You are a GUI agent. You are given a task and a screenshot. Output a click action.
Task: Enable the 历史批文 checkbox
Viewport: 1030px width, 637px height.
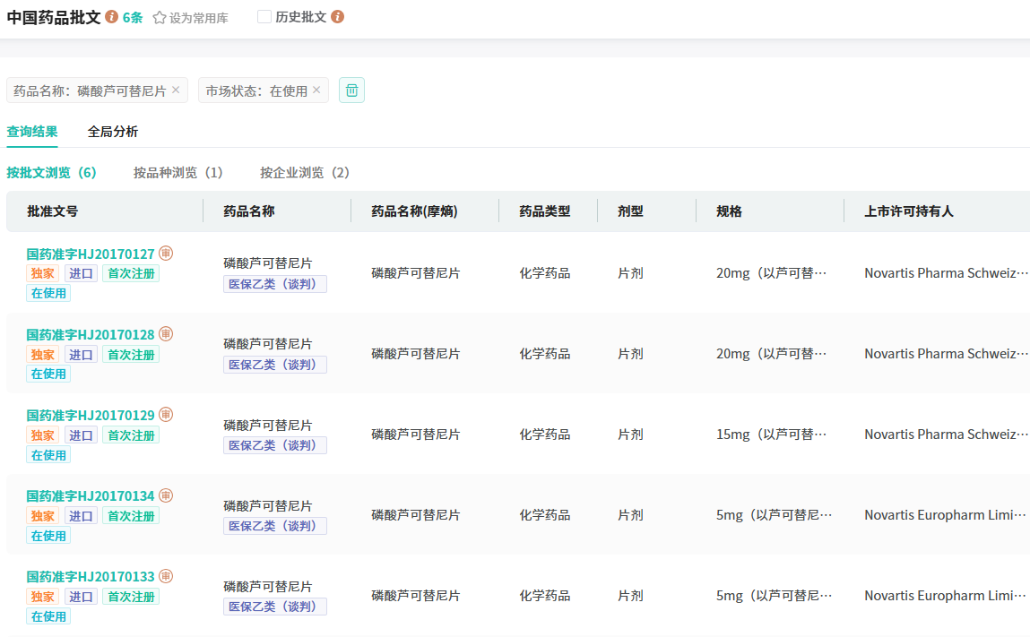[264, 17]
